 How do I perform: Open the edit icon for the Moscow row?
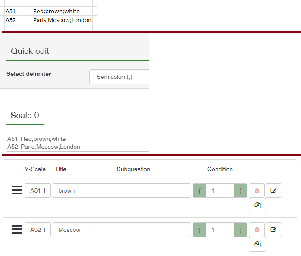[x=273, y=230]
